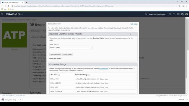Click the Connection String info icon
This screenshot has width=189, height=106.
pyautogui.click(x=89, y=75)
